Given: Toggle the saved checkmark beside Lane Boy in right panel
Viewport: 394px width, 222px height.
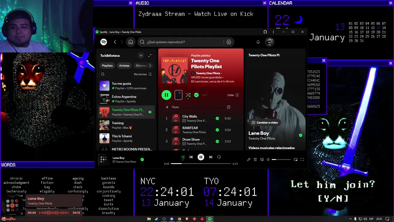Looking at the screenshot, I should click(300, 135).
